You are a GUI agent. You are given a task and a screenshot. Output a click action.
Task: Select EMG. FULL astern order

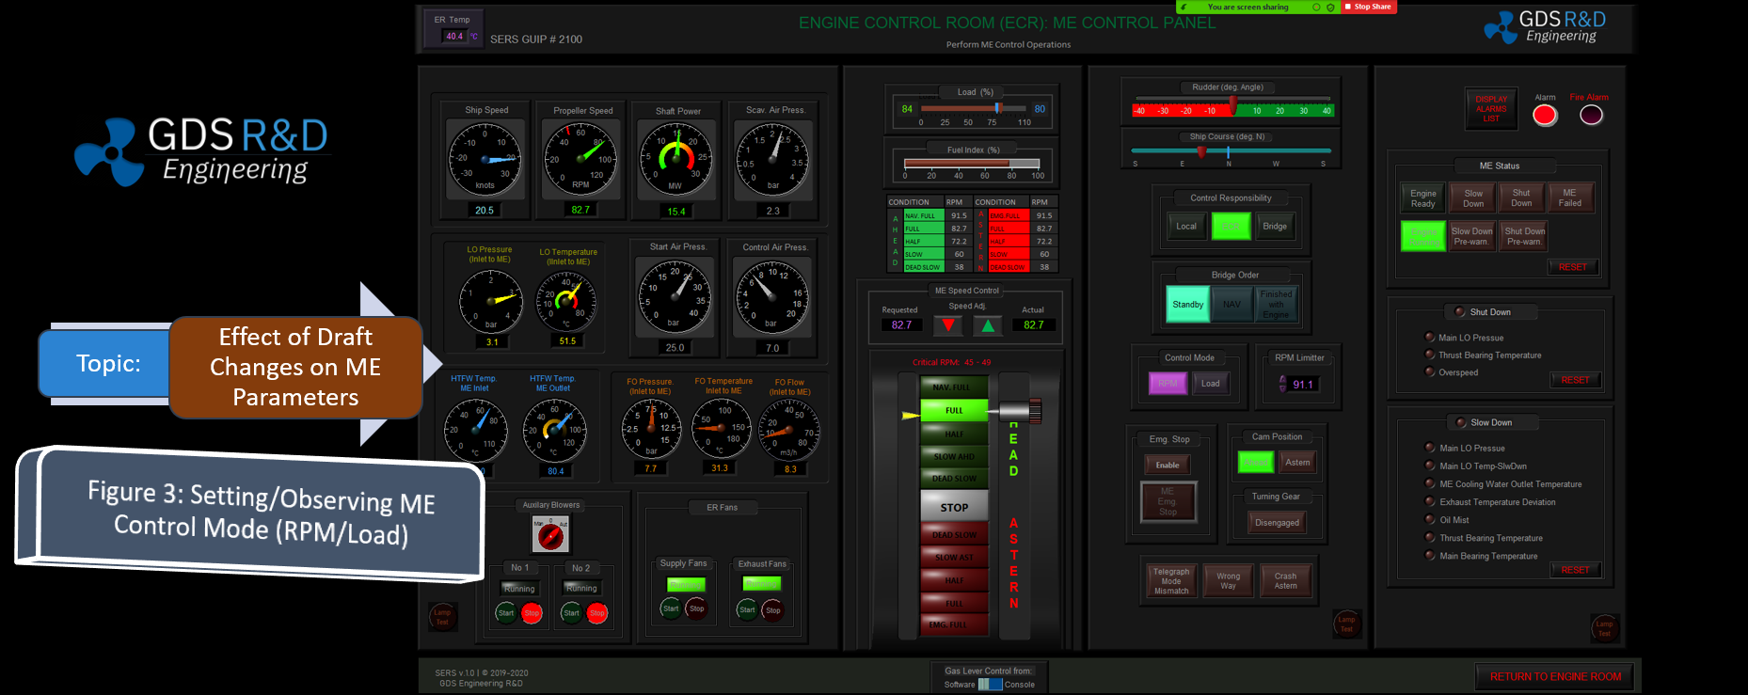coord(954,624)
